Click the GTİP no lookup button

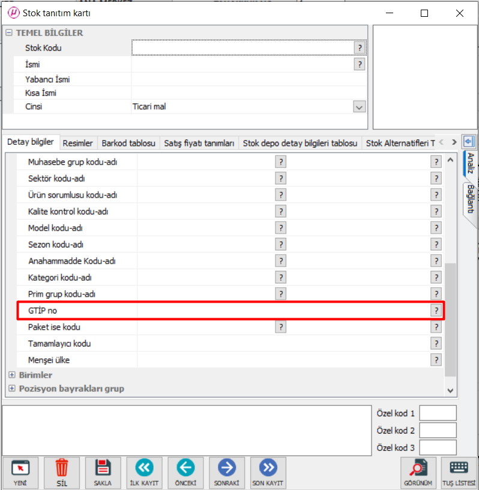click(436, 310)
